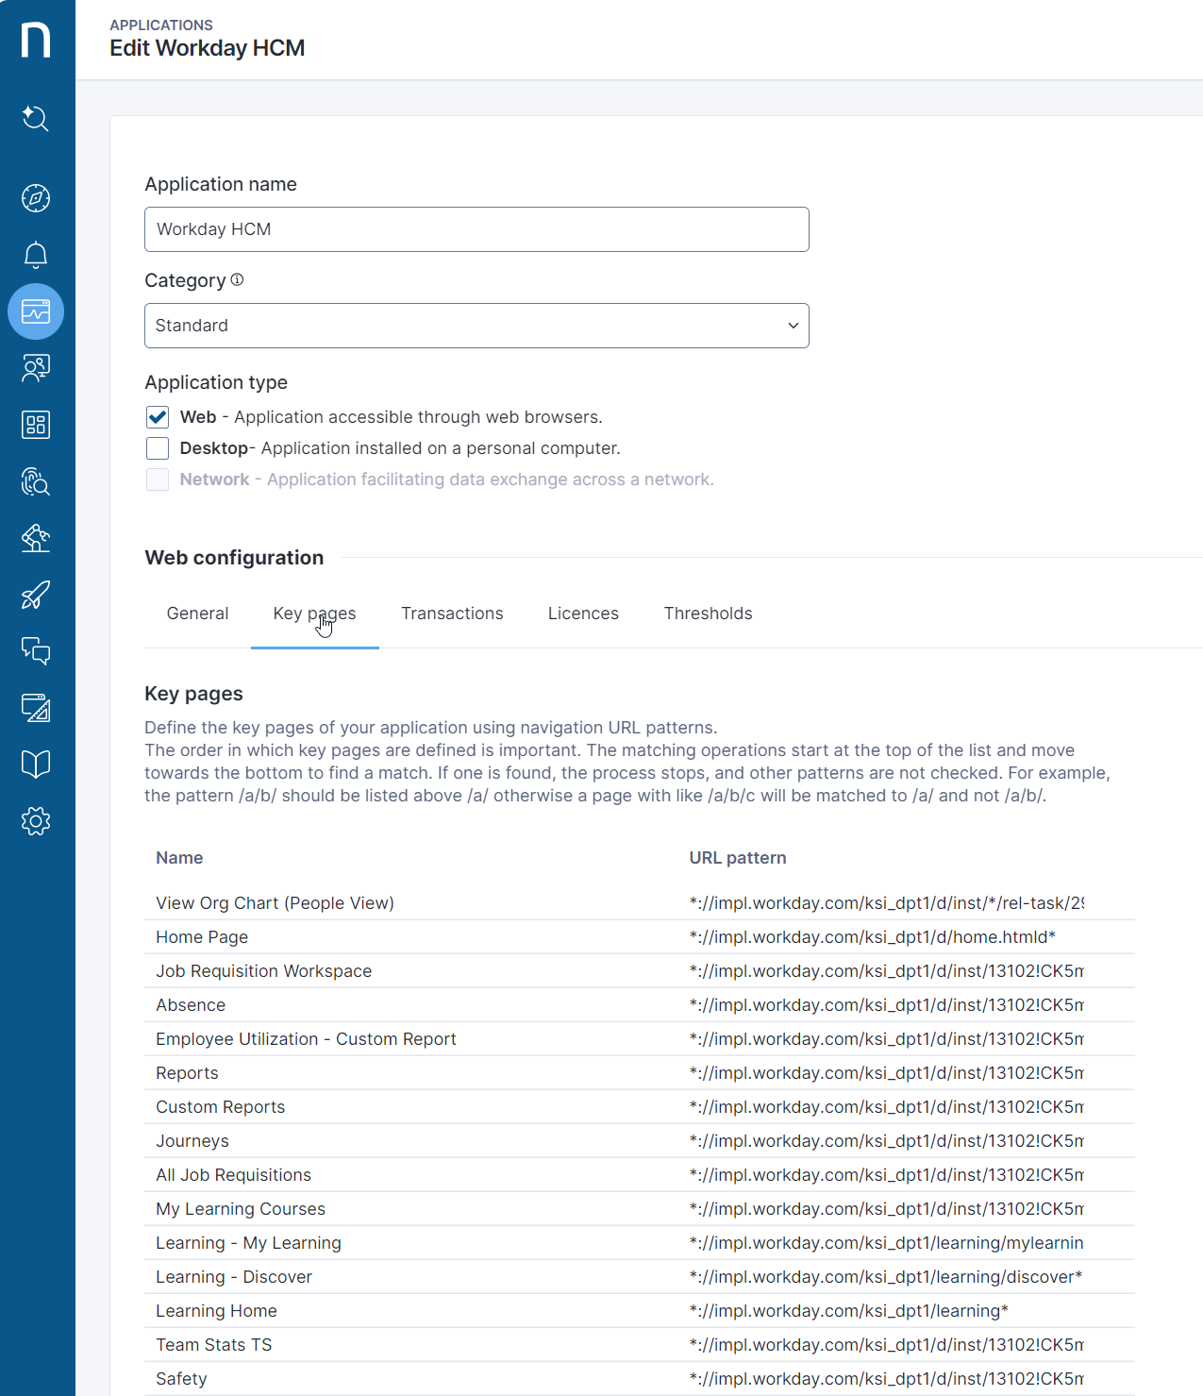1203x1396 pixels.
Task: Click the Absence row URL pattern
Action: pyautogui.click(x=886, y=1005)
